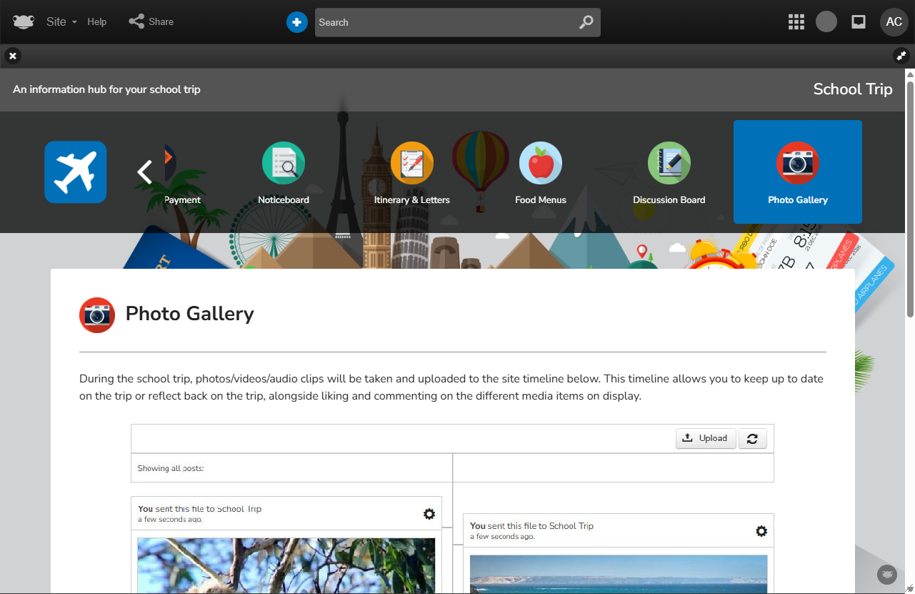
Task: Click the Frog logo home icon
Action: (x=23, y=21)
